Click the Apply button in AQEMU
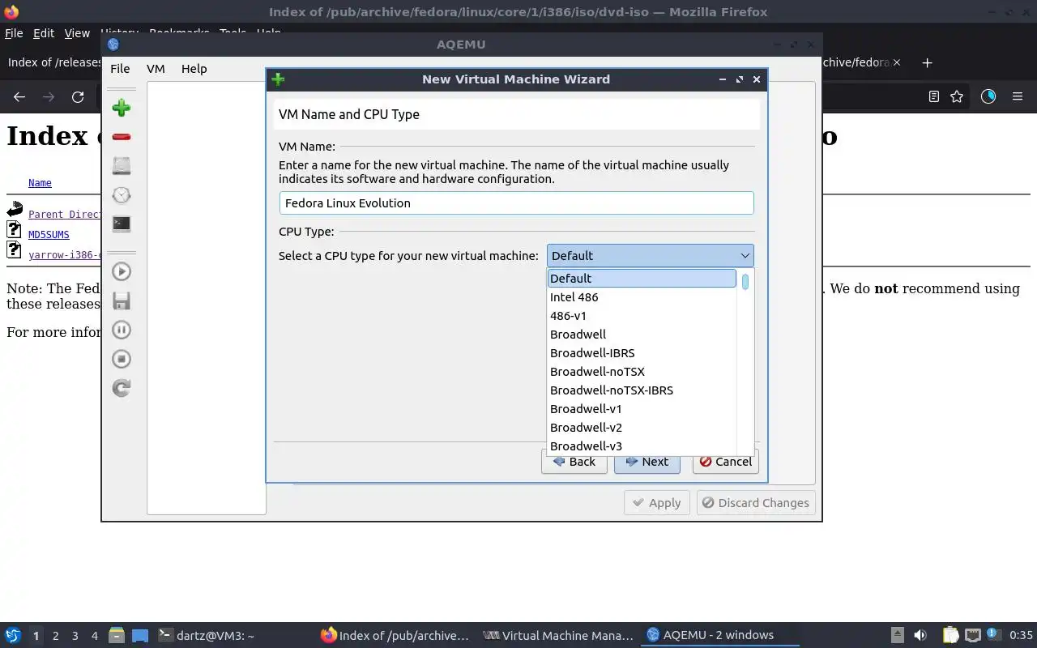 pos(657,502)
